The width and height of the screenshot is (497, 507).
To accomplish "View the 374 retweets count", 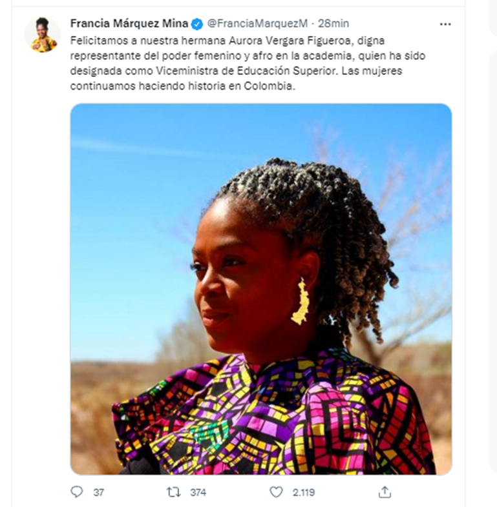I will point(198,492).
